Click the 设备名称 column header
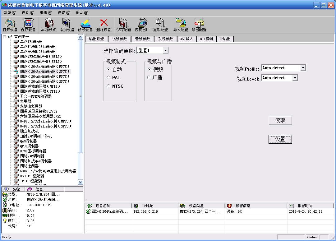 click(108, 206)
